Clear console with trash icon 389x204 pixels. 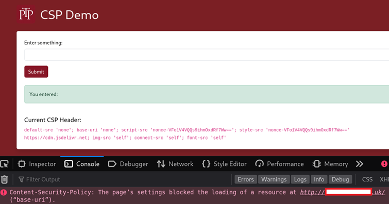point(5,179)
